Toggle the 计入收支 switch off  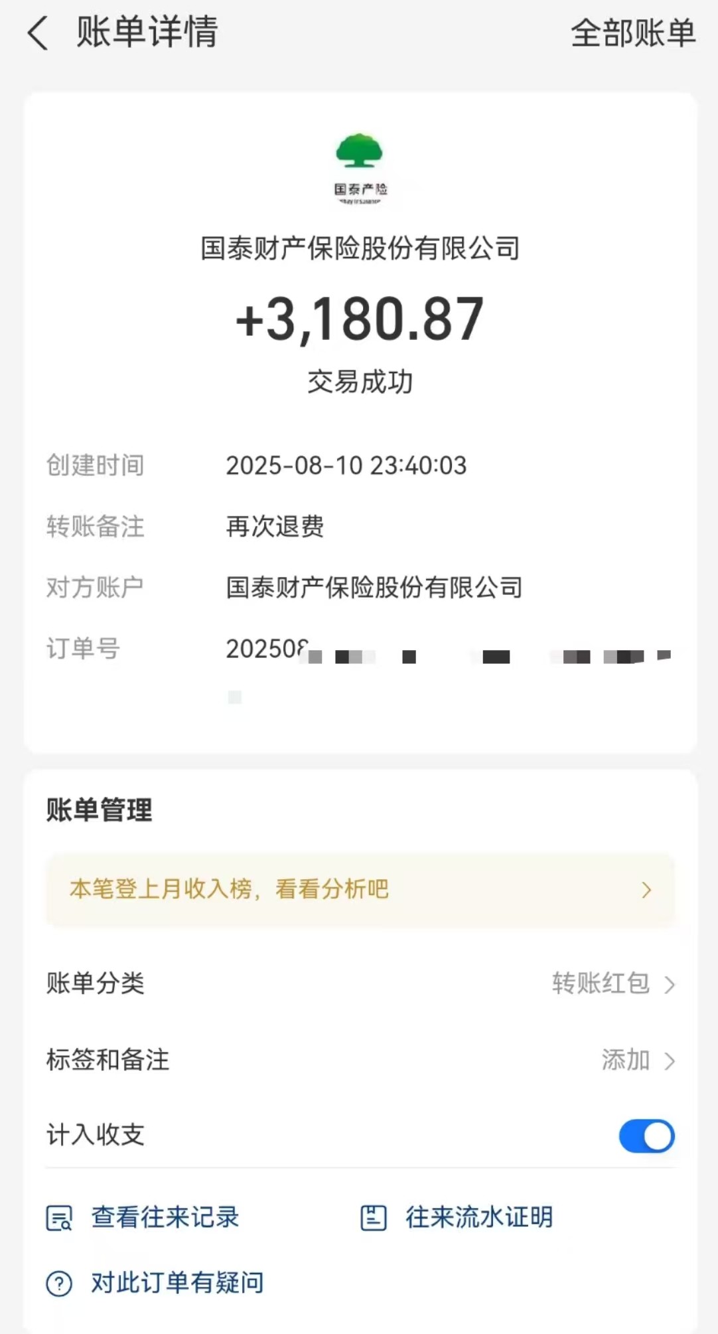(646, 1136)
